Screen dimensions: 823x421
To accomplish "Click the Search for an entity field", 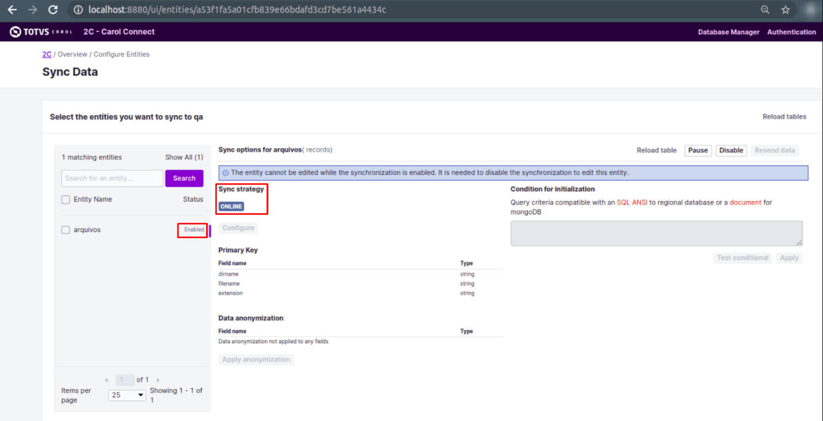I will point(112,179).
